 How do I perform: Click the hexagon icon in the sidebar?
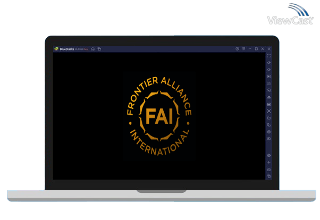pos(269,132)
